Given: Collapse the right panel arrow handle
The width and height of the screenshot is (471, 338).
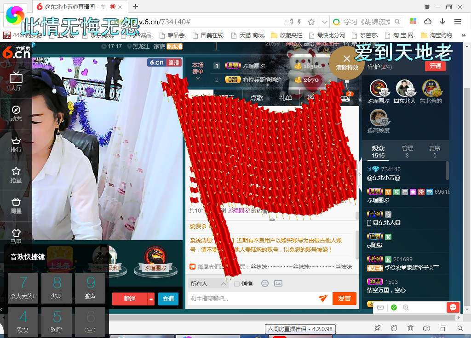Looking at the screenshot, I should coord(360,174).
